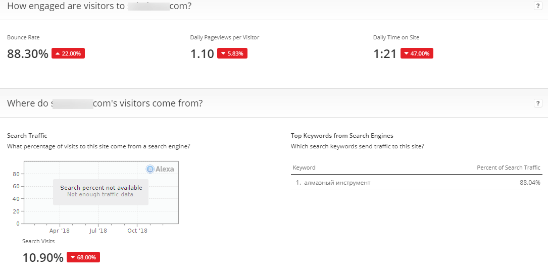The height and width of the screenshot is (274, 548).
Task: Click the Apr '18 chart axis label
Action: (x=60, y=231)
